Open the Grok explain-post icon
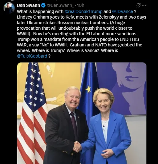The image size is (158, 164). coord(138,5)
